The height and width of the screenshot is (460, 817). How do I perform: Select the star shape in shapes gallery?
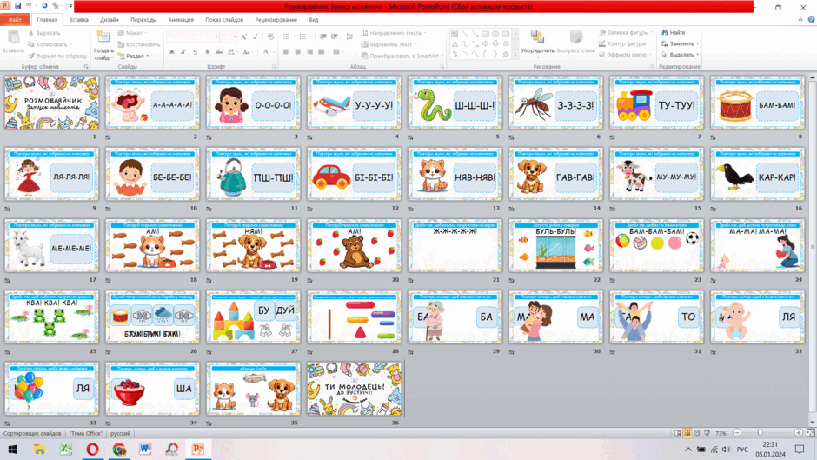(505, 54)
